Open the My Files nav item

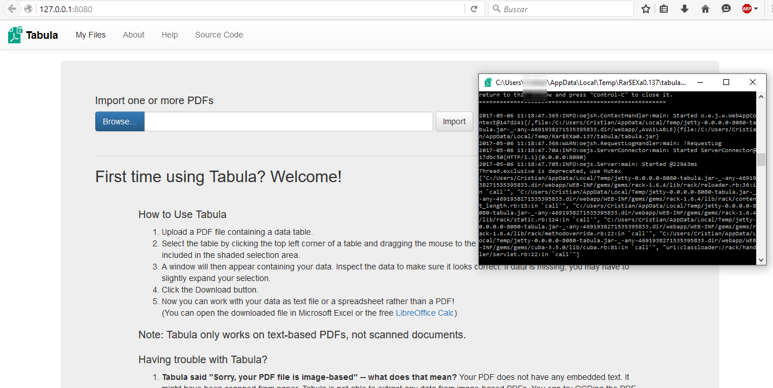[x=91, y=35]
